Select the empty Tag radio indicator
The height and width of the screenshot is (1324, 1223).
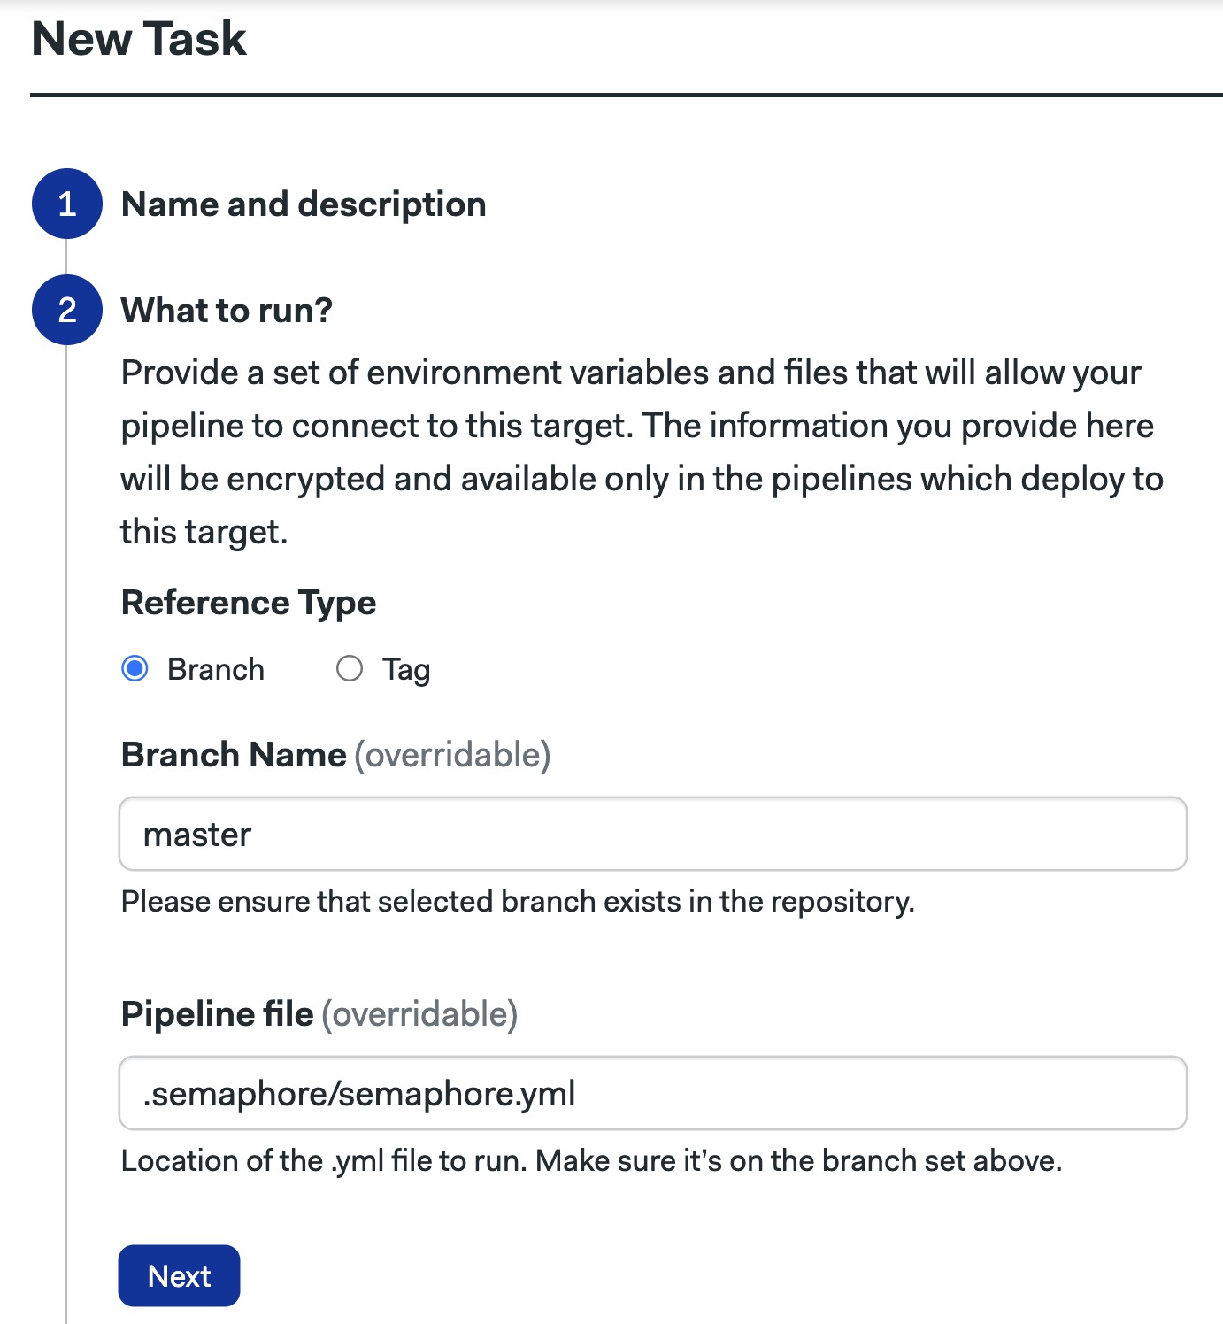(x=350, y=669)
